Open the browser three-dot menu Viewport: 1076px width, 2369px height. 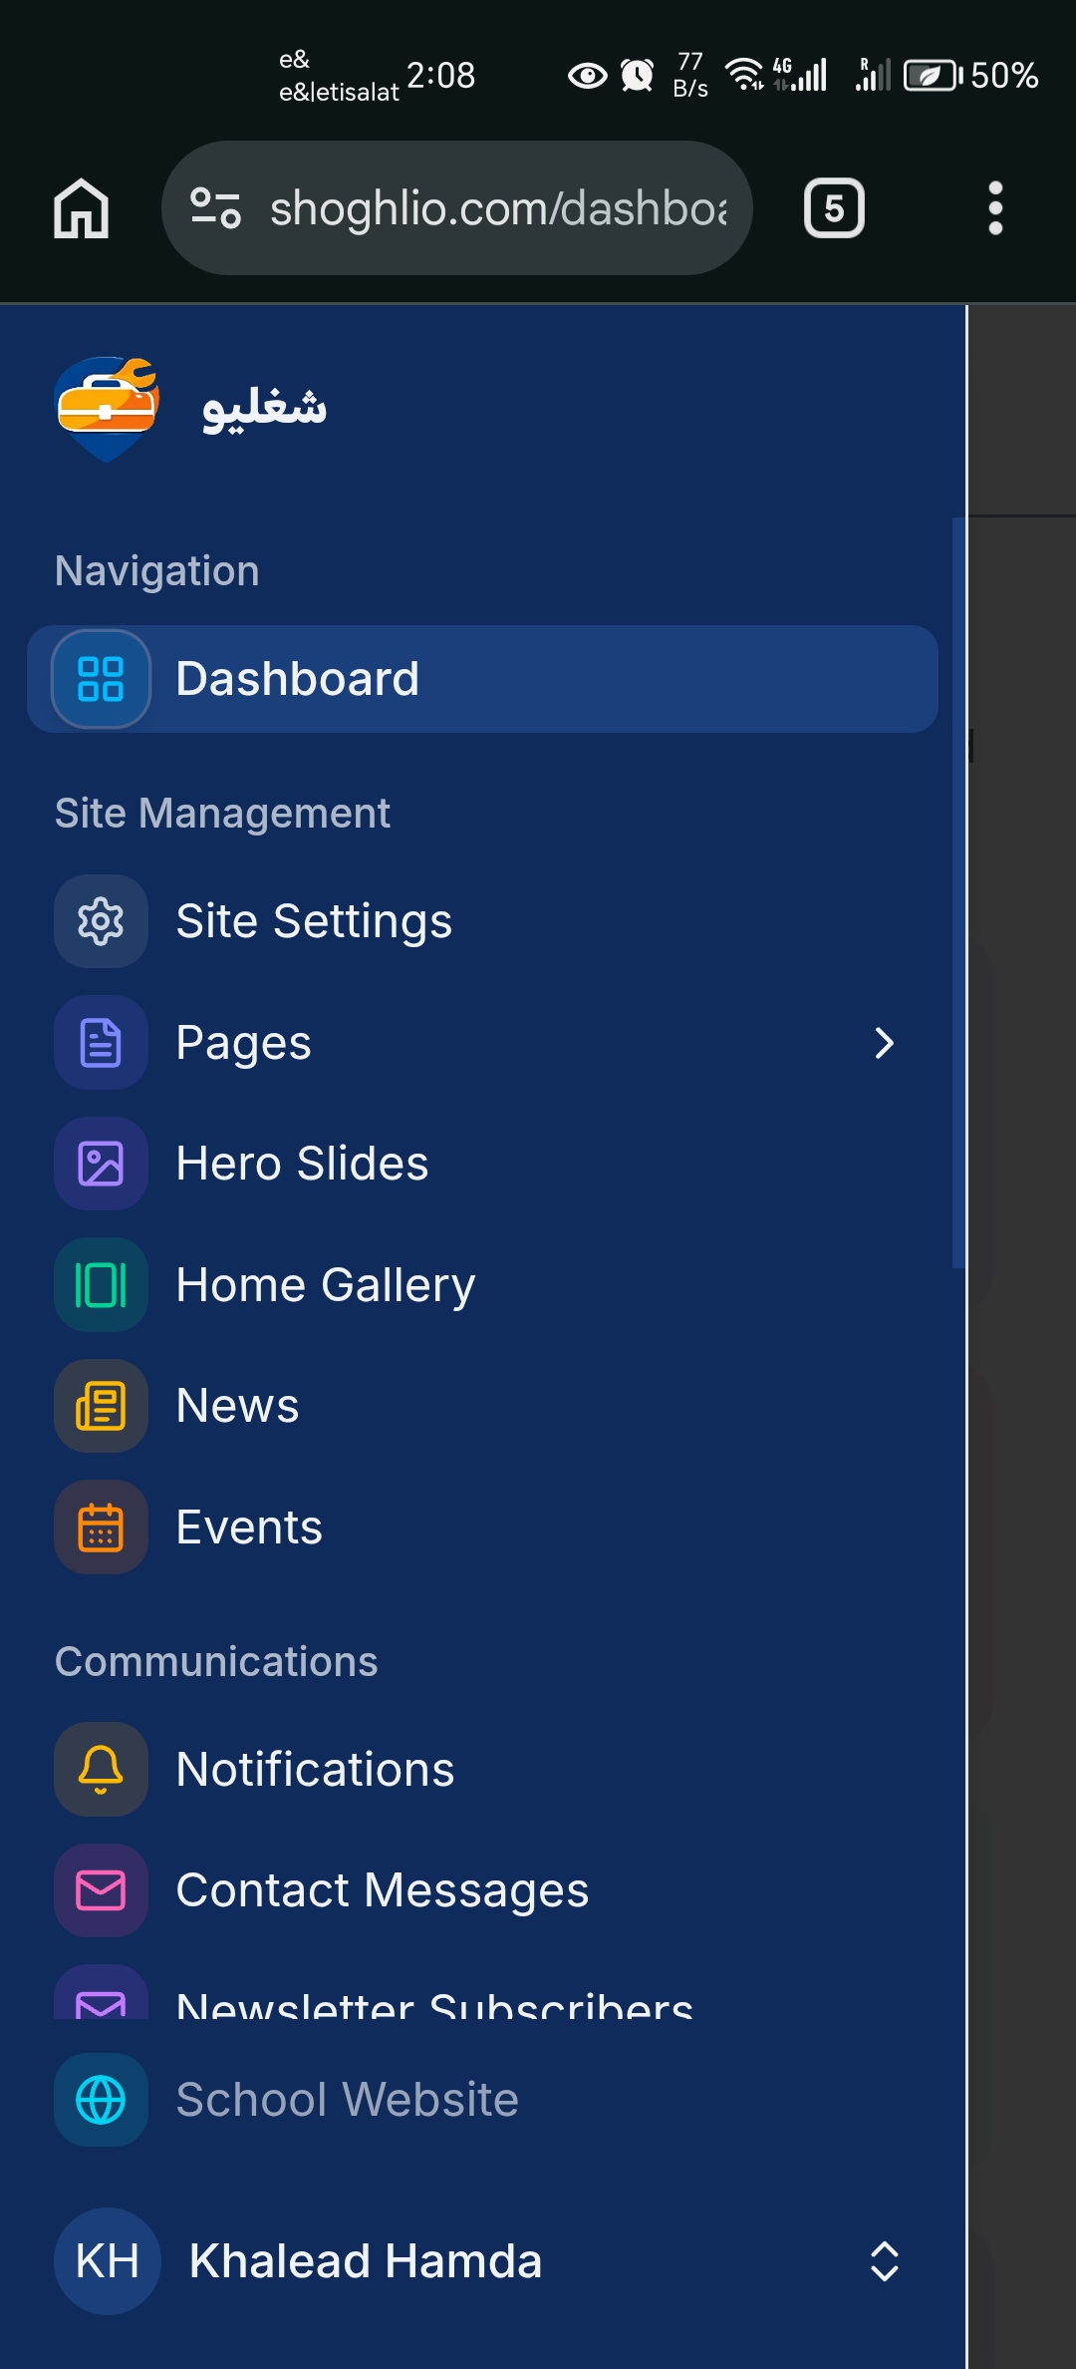[994, 208]
